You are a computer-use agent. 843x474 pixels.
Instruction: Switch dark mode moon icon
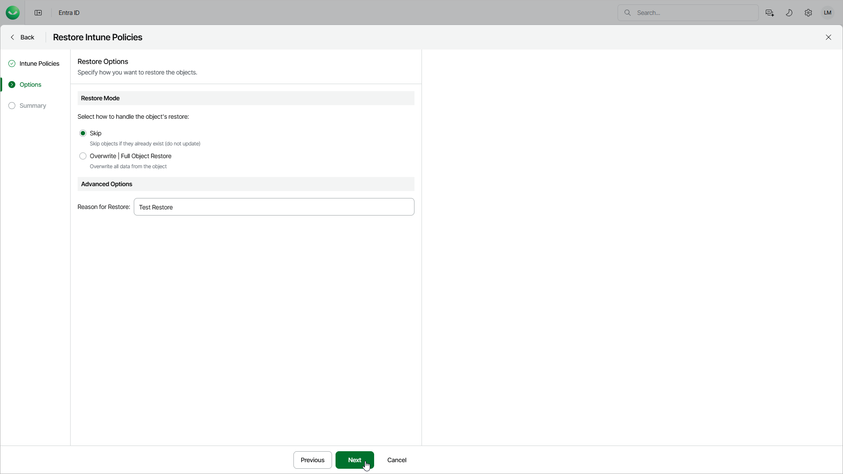789,13
